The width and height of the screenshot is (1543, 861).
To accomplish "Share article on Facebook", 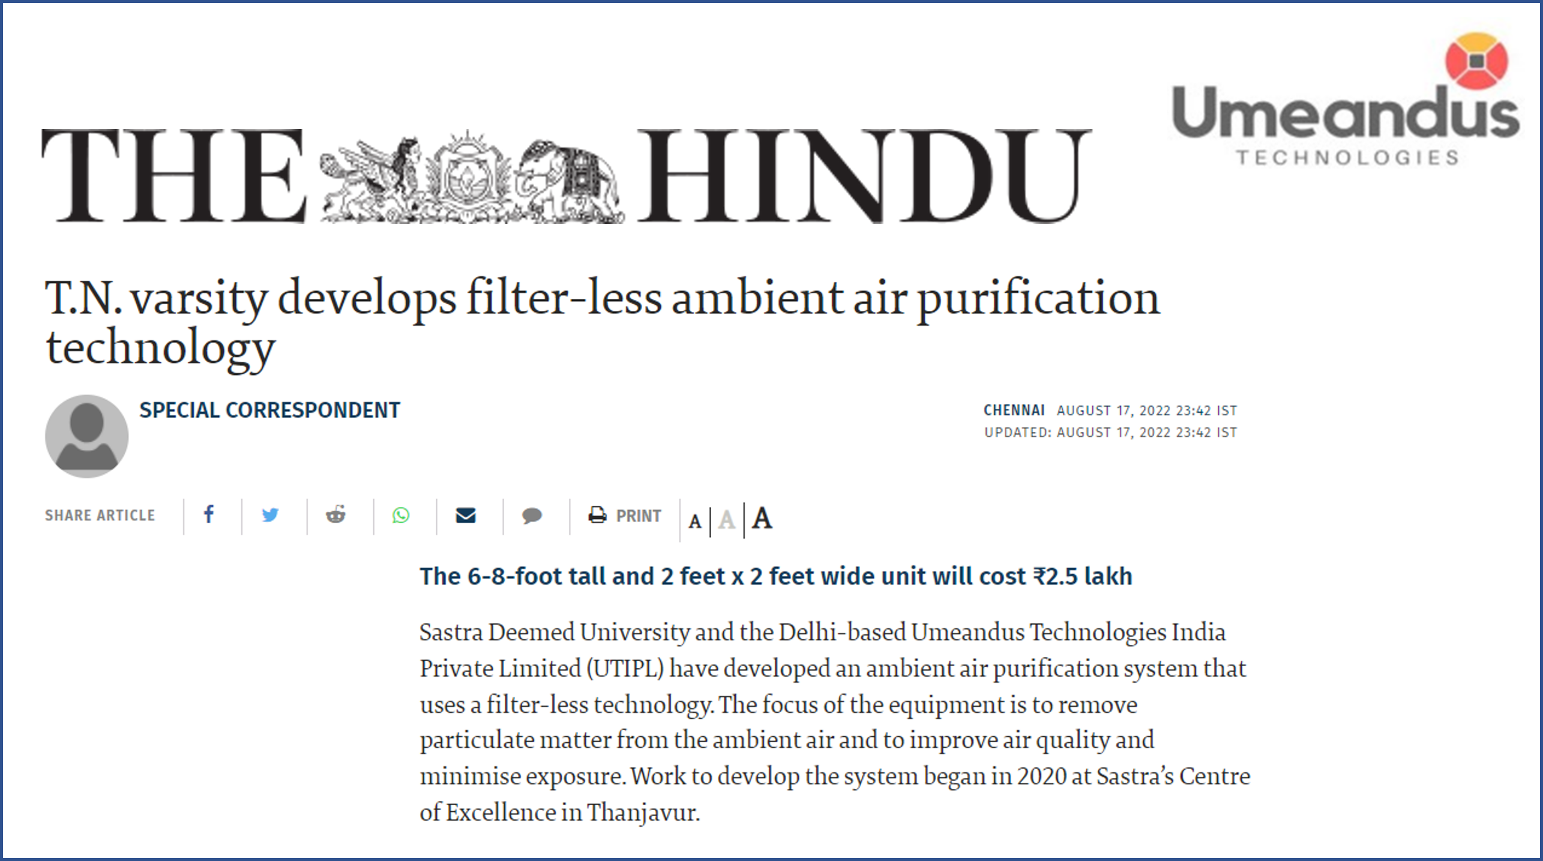I will [208, 515].
